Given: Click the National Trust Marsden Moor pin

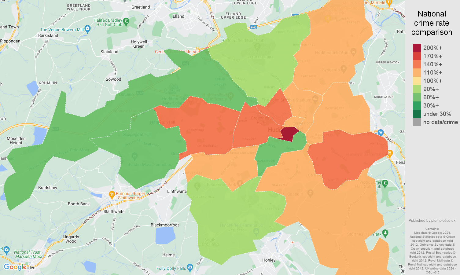Looking at the screenshot, I should (x=7, y=251).
